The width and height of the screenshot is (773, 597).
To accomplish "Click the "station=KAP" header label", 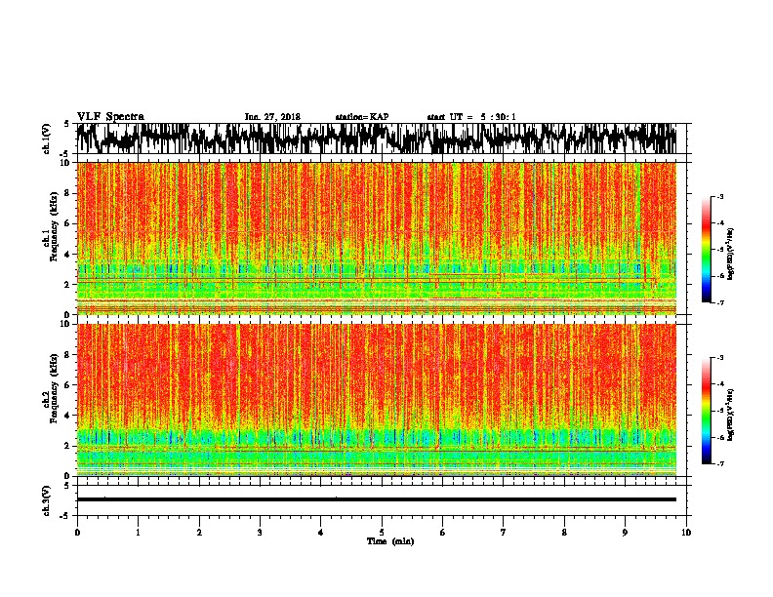I will click(362, 117).
